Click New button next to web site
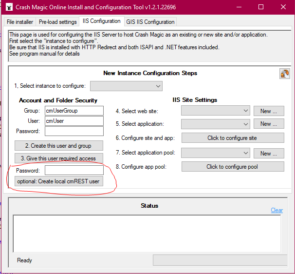This screenshot has width=295, height=274. (269, 111)
